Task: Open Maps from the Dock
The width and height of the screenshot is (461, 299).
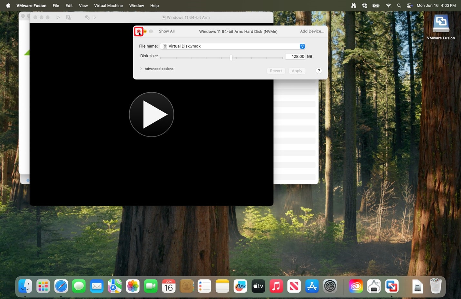Action: (x=115, y=286)
